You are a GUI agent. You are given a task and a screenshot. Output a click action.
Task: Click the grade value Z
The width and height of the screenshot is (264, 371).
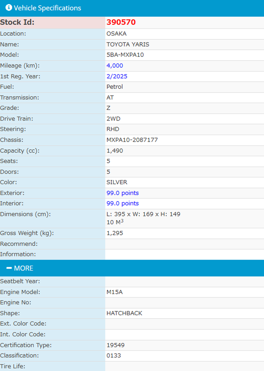coord(109,108)
